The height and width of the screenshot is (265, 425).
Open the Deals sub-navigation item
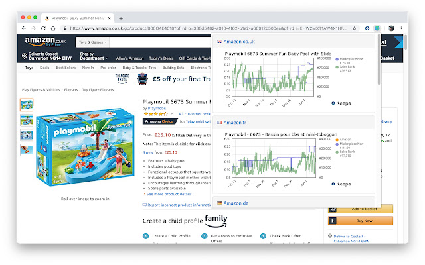click(44, 68)
